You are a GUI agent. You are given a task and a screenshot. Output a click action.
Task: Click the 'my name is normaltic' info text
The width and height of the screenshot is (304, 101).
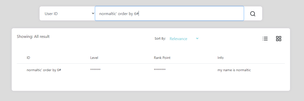pos(234,70)
